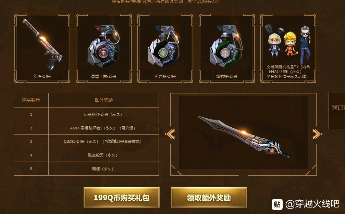Click the 贴吧 logo icon watermark
The height and width of the screenshot is (214, 345).
coord(277,204)
